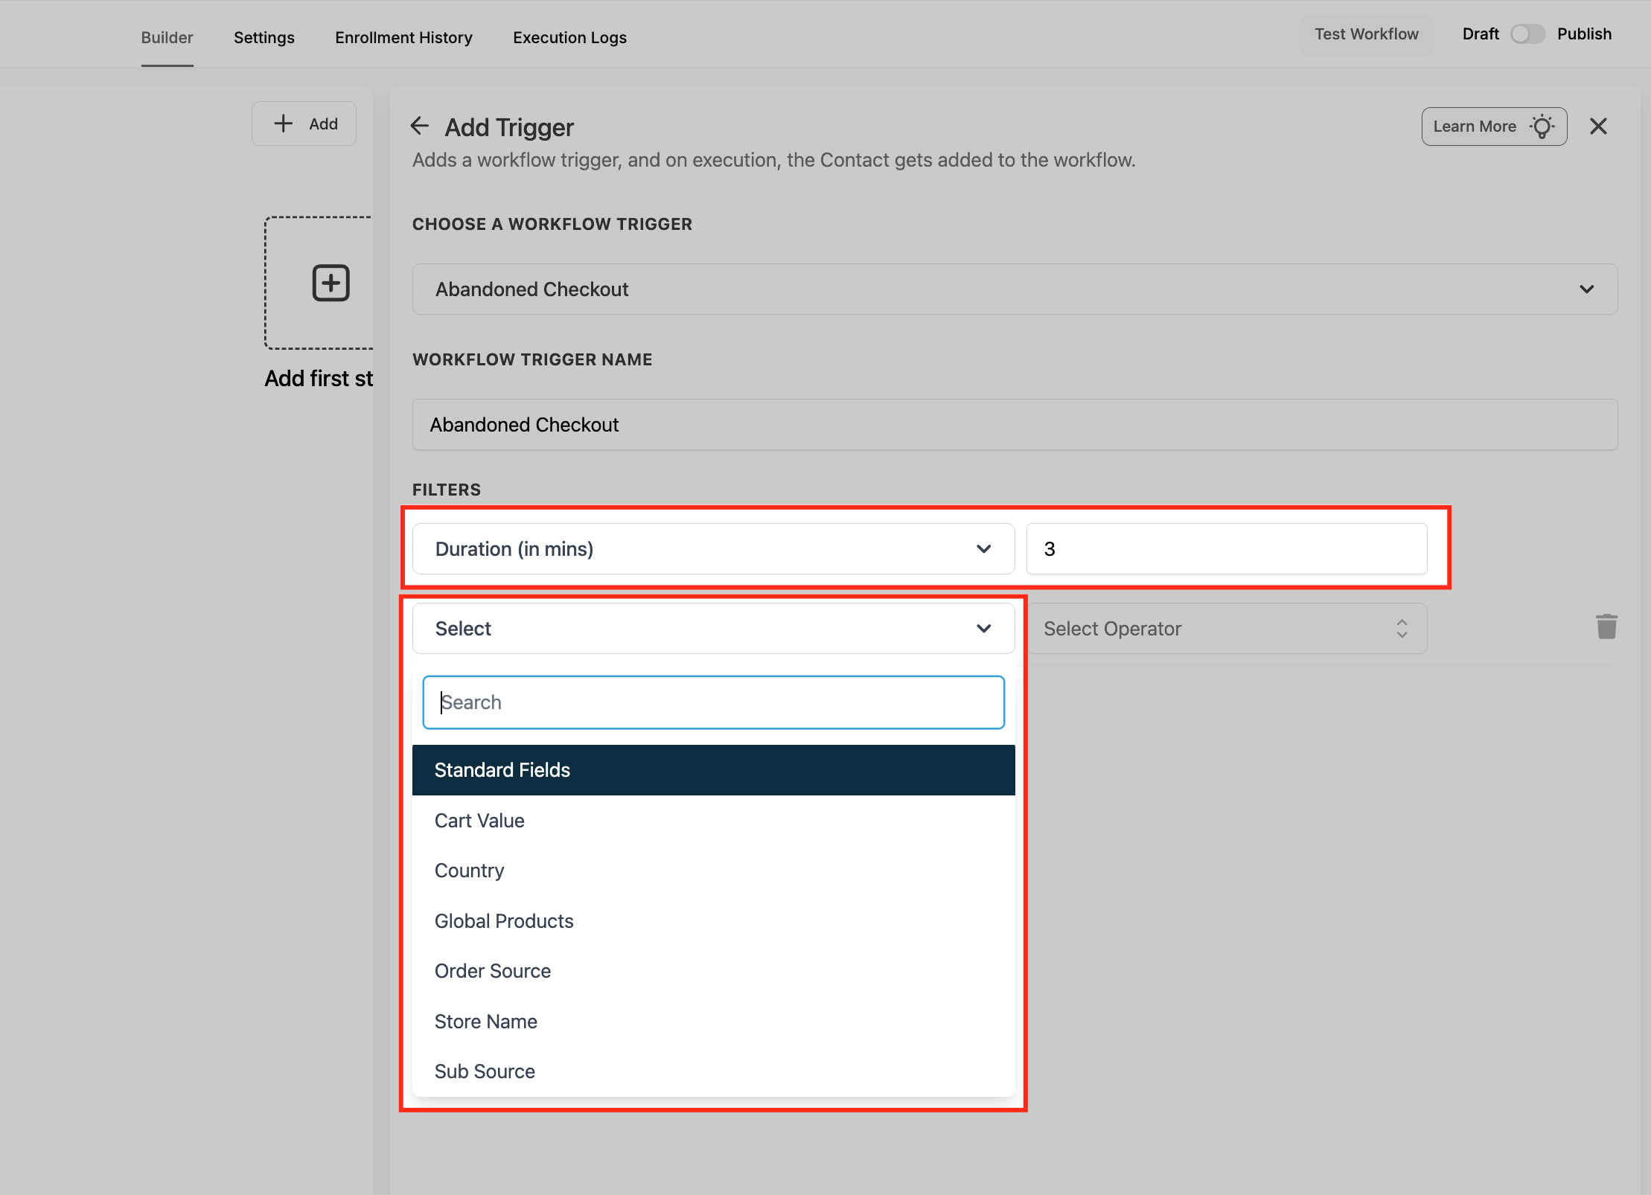1651x1195 pixels.
Task: Switch to the Settings tab
Action: (264, 37)
